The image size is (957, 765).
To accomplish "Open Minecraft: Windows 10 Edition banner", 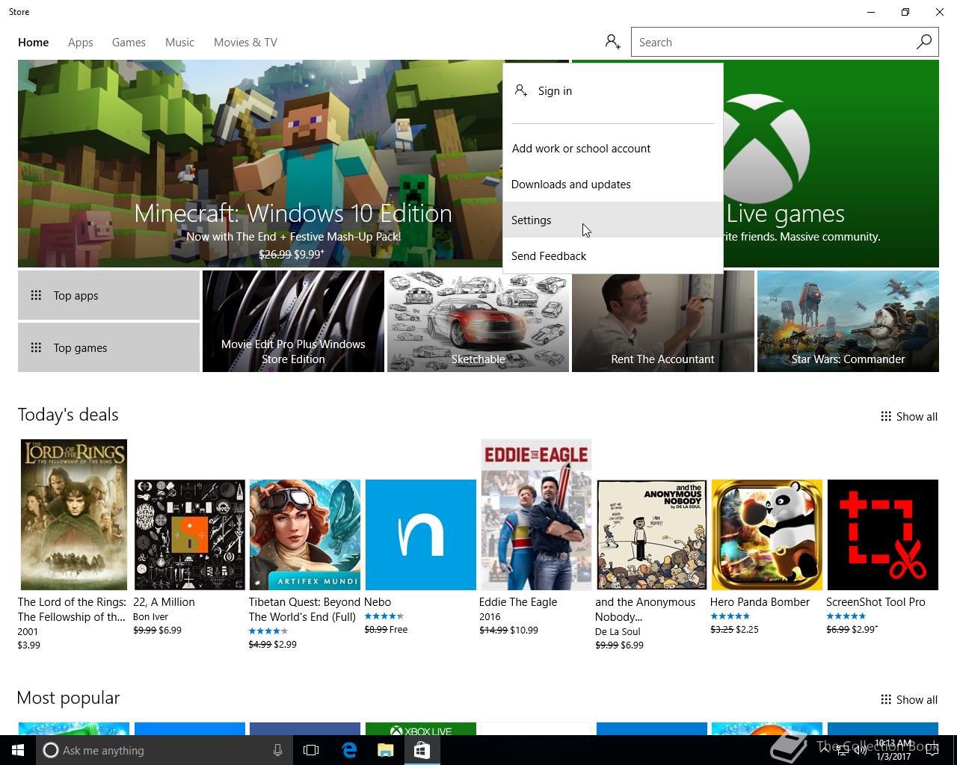I will click(x=260, y=164).
